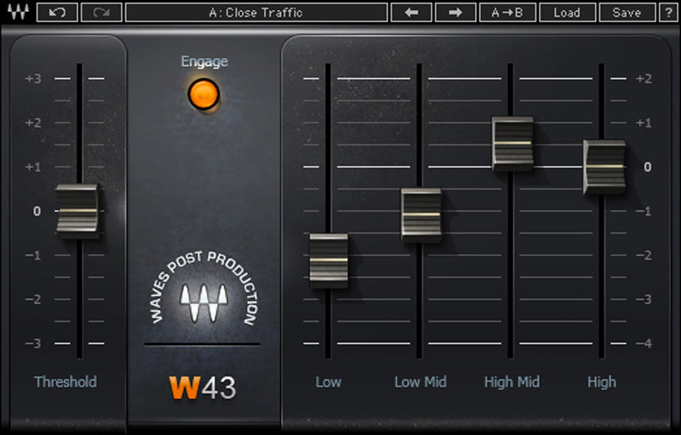Grab the Threshold fader handle

coord(77,211)
